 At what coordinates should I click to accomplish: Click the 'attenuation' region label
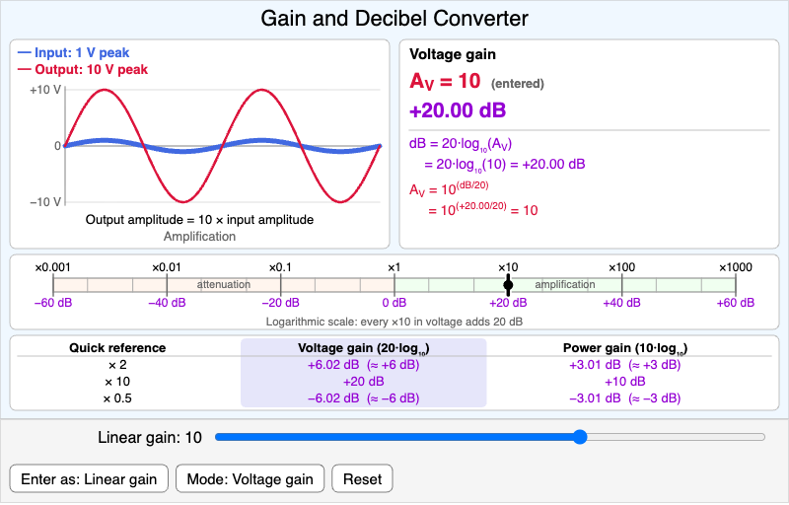[224, 285]
